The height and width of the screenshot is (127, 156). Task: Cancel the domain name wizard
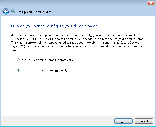[x=144, y=121]
